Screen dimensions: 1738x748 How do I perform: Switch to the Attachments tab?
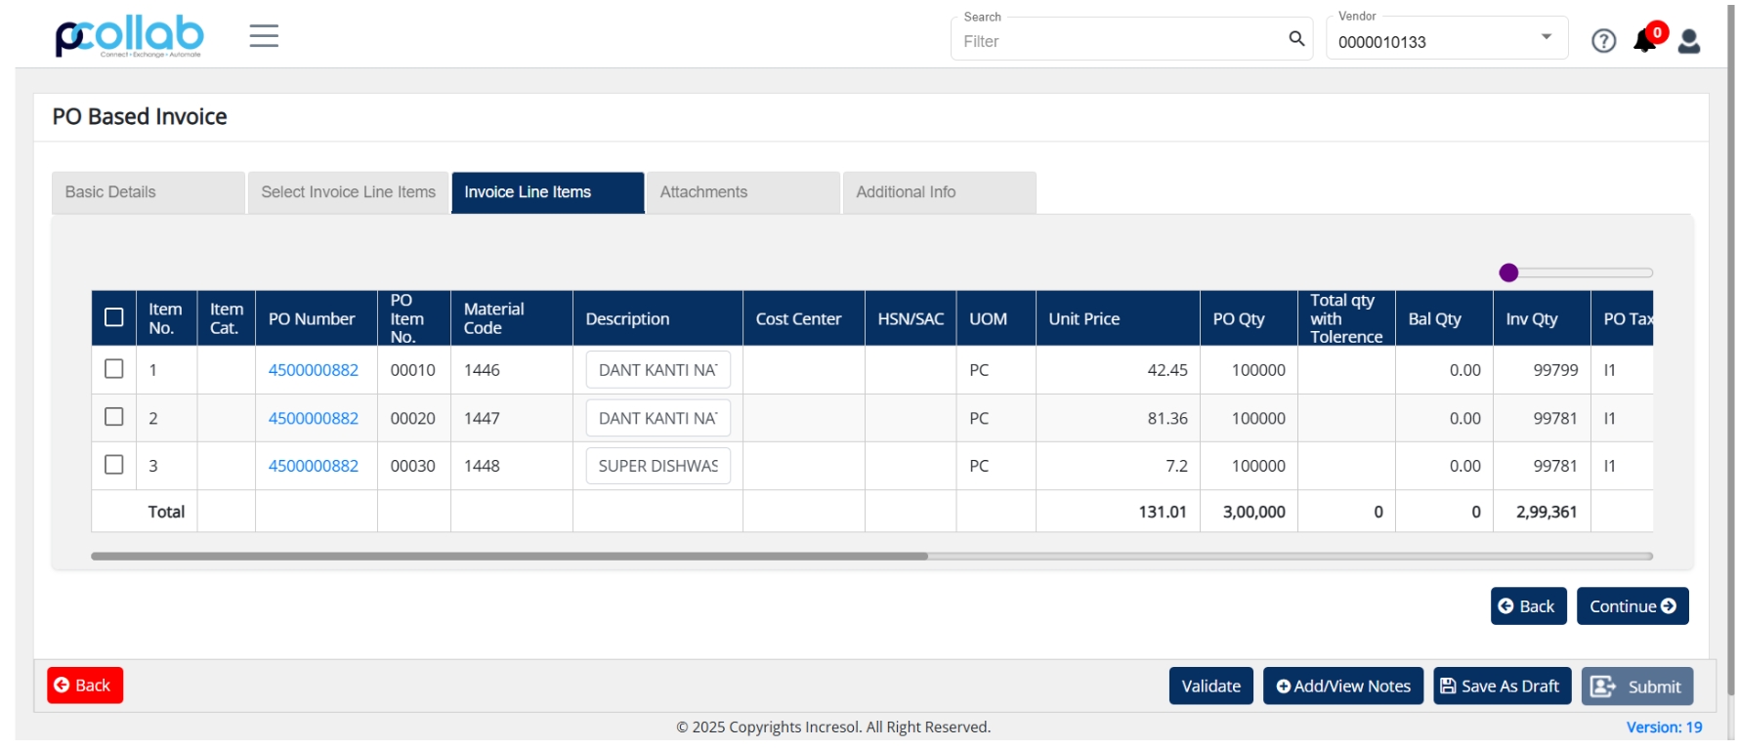pos(743,192)
